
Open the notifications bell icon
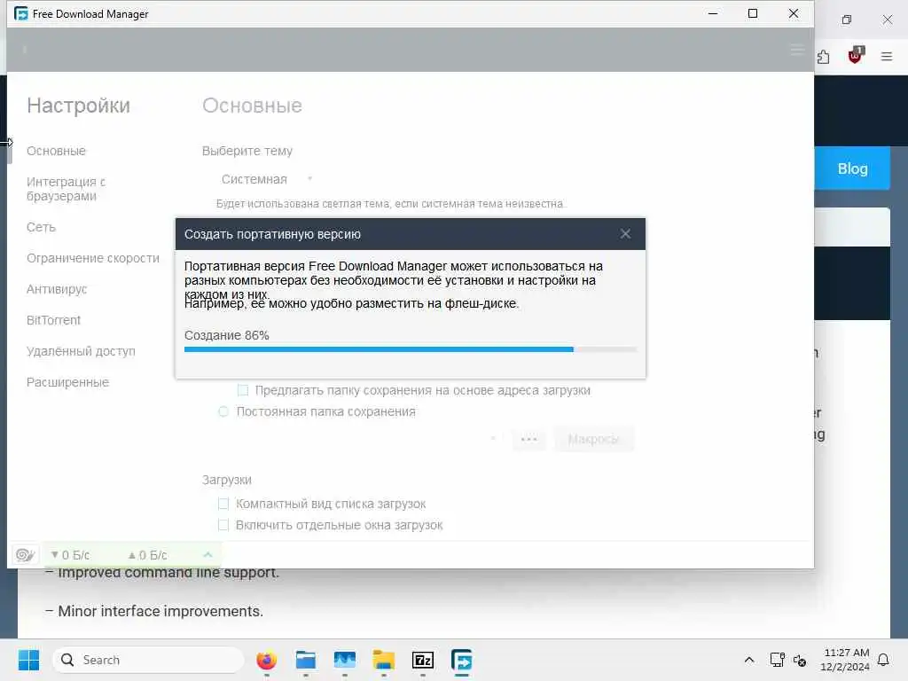[883, 660]
